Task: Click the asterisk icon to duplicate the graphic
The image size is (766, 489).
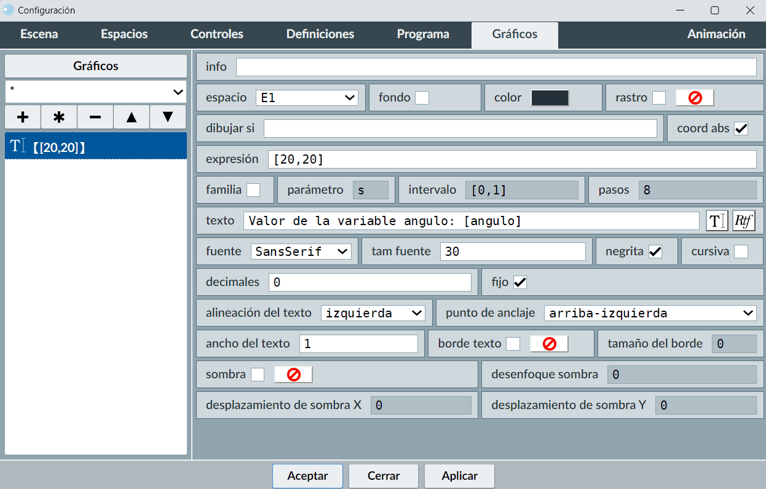Action: click(59, 117)
